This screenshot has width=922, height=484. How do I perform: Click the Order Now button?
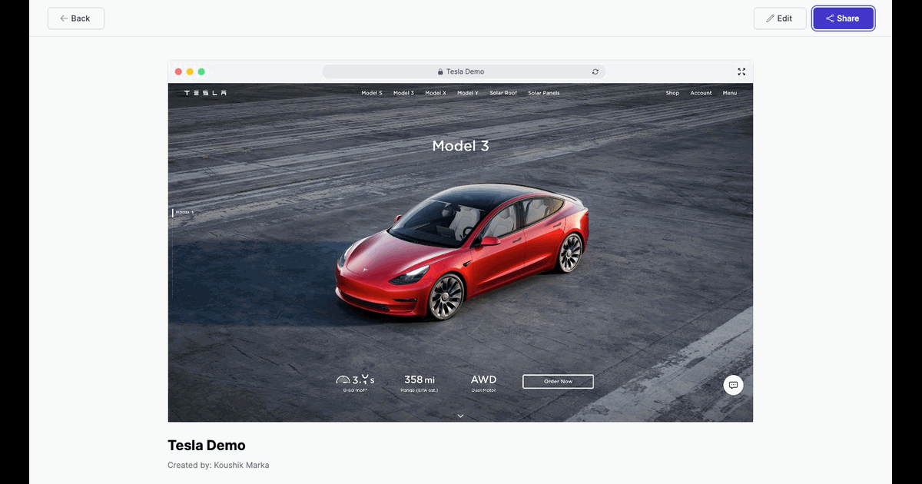(x=558, y=381)
